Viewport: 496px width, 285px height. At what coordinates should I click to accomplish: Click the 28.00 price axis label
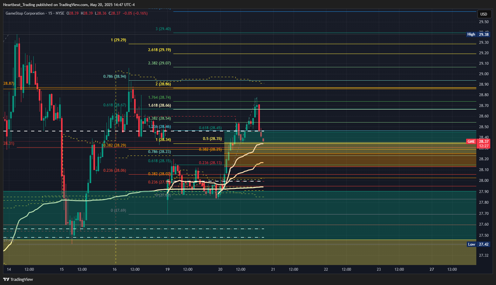point(484,181)
